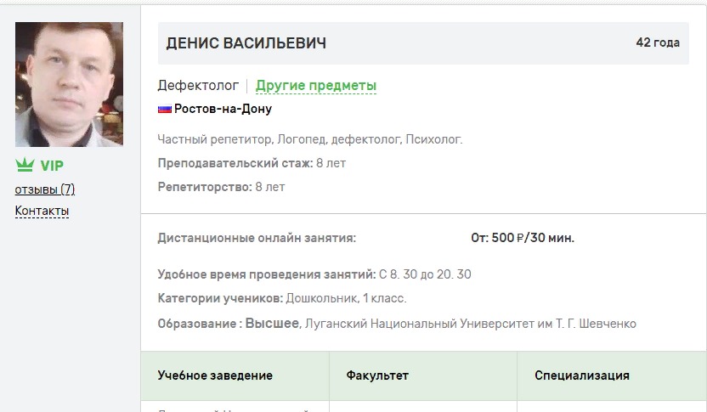Click the name ДЕНИС ВАСИЛЬЕВИЧ heading
707x412 pixels.
(246, 43)
